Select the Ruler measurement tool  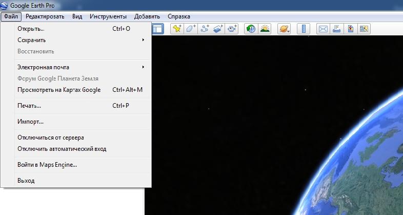pyautogui.click(x=304, y=29)
